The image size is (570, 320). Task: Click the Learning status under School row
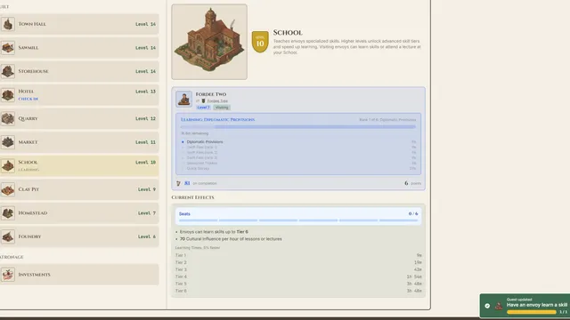[28, 170]
